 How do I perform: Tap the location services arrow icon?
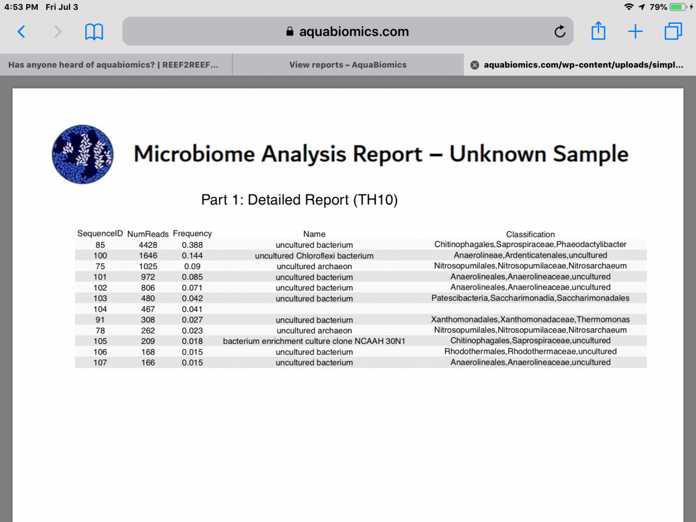pyautogui.click(x=642, y=7)
